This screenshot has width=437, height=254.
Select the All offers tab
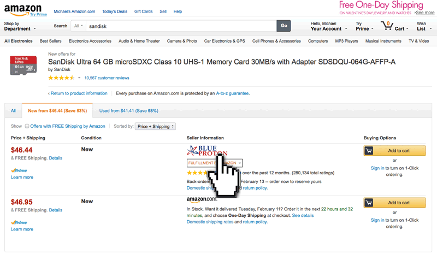(x=13, y=110)
